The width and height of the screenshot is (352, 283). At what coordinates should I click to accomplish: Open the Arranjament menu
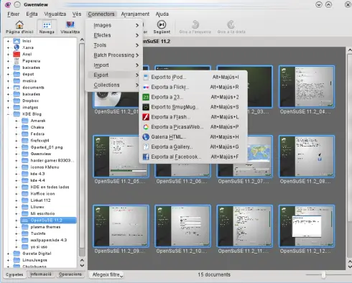tap(135, 14)
